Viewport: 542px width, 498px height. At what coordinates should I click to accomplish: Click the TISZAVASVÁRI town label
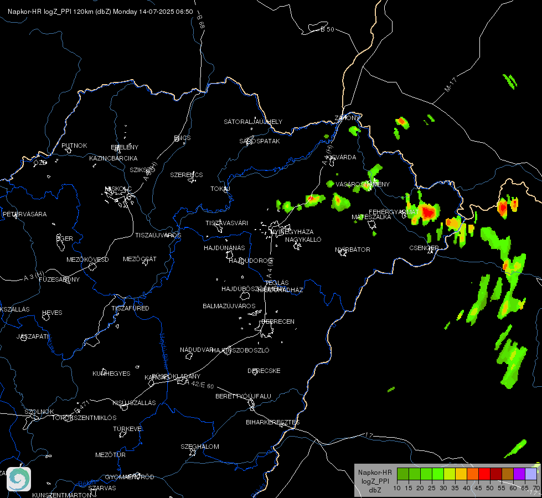pyautogui.click(x=227, y=223)
